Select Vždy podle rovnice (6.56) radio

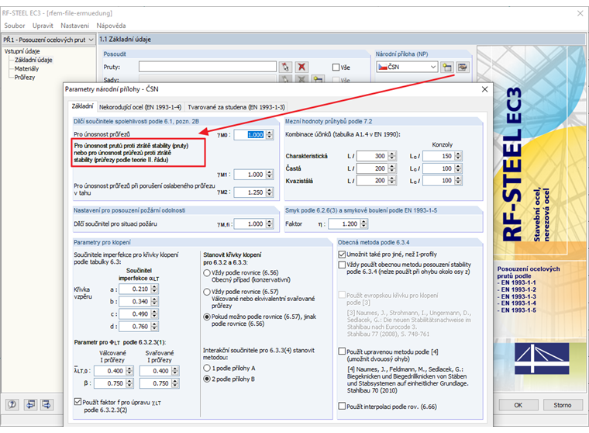pyautogui.click(x=207, y=273)
